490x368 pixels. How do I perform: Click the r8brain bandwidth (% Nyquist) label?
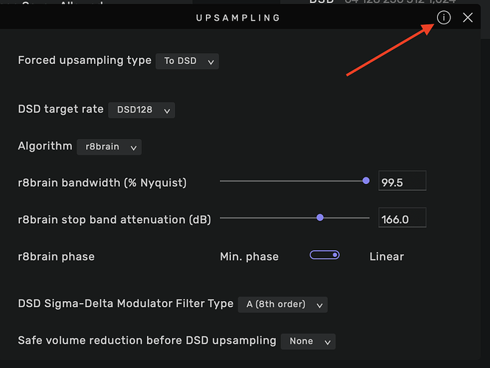pyautogui.click(x=102, y=183)
